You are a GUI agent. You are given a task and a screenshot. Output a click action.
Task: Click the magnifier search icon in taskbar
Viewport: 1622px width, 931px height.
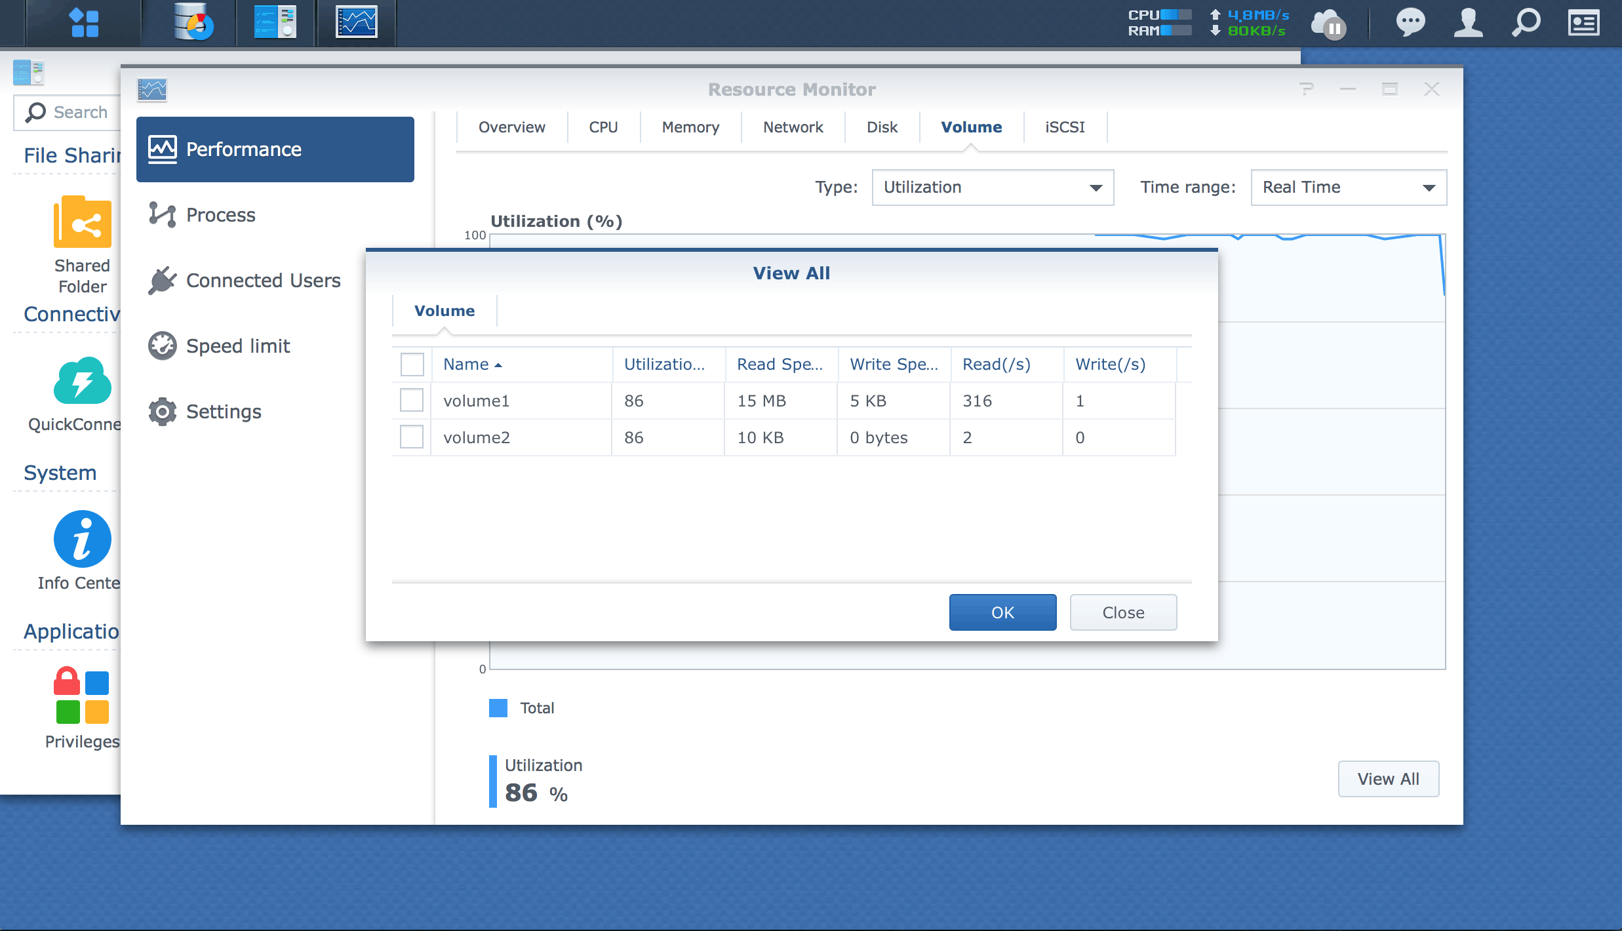point(1526,23)
